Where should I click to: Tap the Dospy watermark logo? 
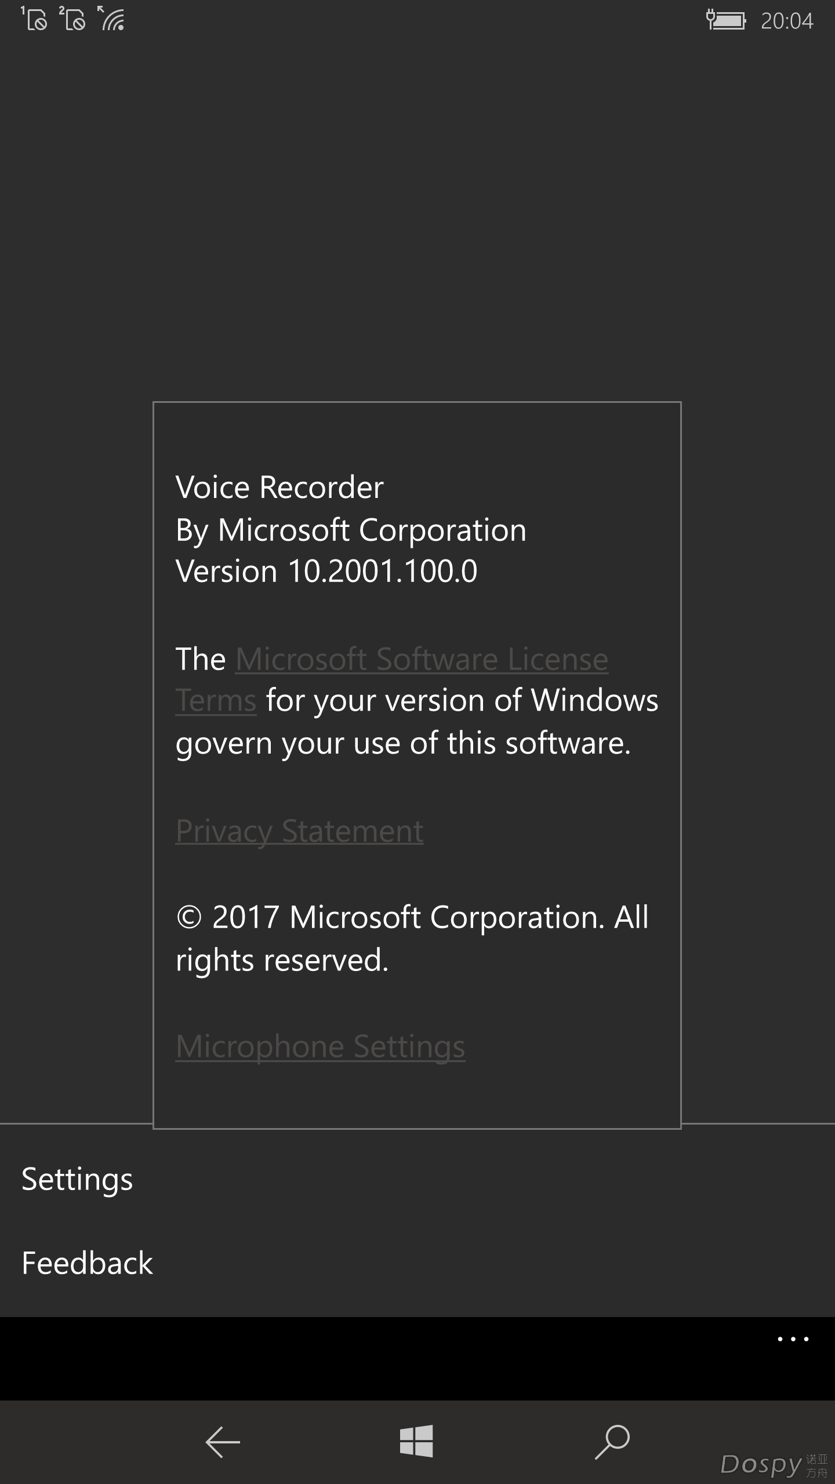pyautogui.click(x=774, y=1464)
